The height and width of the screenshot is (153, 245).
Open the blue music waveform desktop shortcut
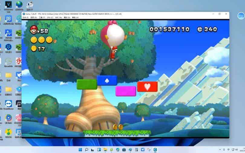8,33
